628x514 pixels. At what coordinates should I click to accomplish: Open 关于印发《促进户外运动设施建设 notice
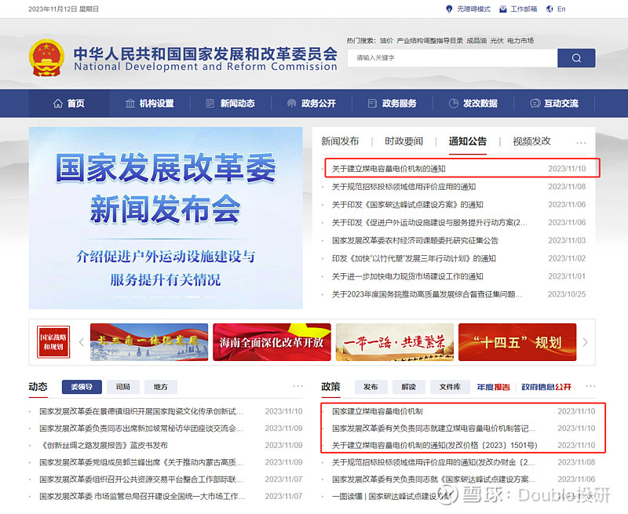pos(429,223)
